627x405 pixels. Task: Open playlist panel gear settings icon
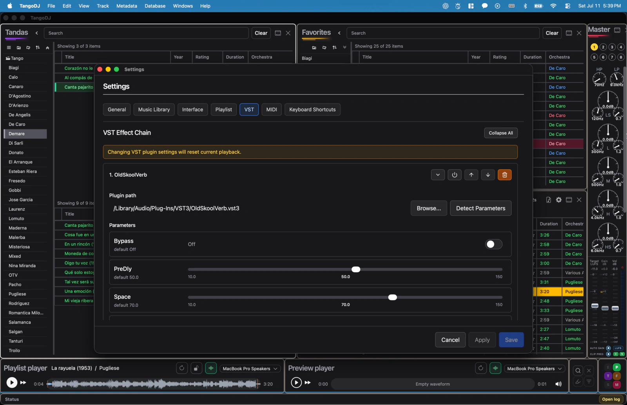tap(558, 200)
